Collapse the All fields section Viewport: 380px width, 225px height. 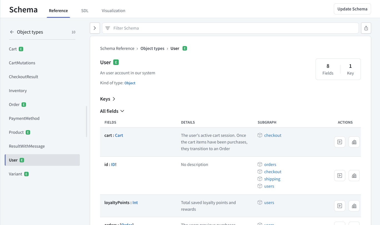(112, 111)
